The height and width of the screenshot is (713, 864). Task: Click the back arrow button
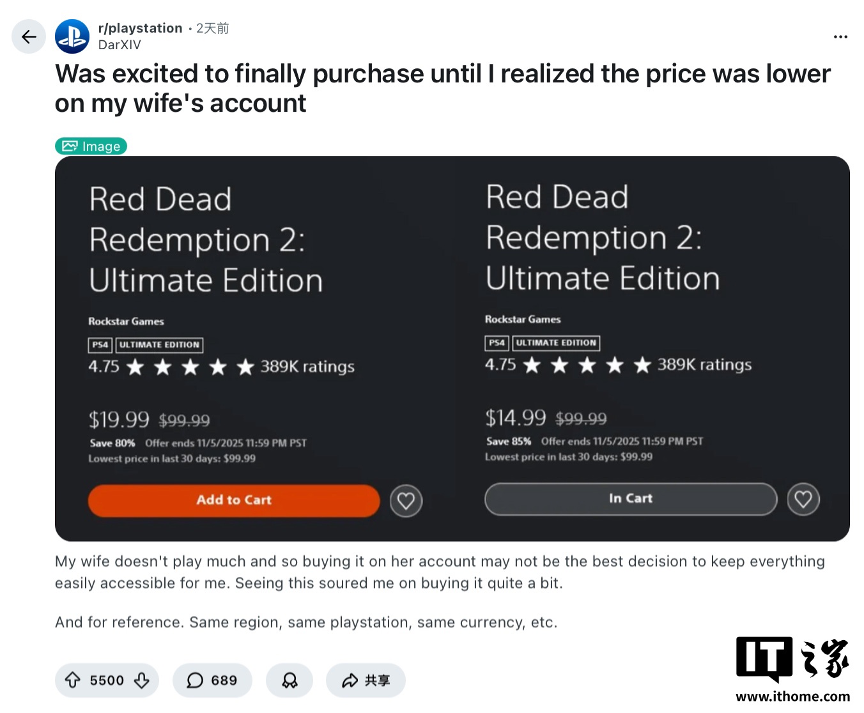pos(29,37)
